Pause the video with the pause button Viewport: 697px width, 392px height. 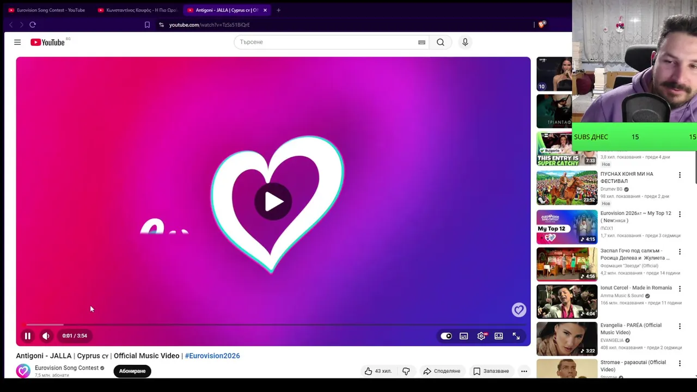[x=27, y=336]
